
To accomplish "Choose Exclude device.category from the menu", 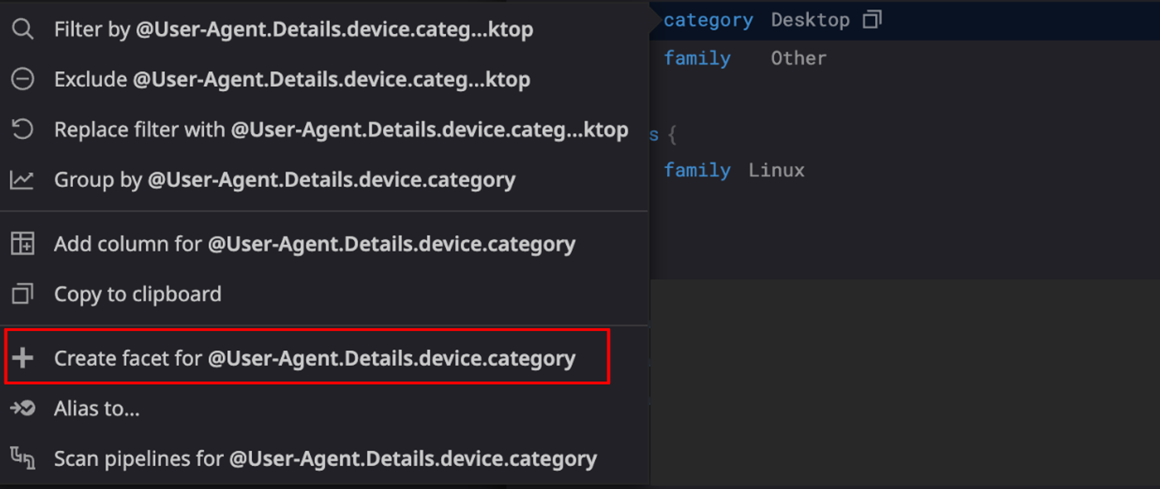I will click(292, 78).
